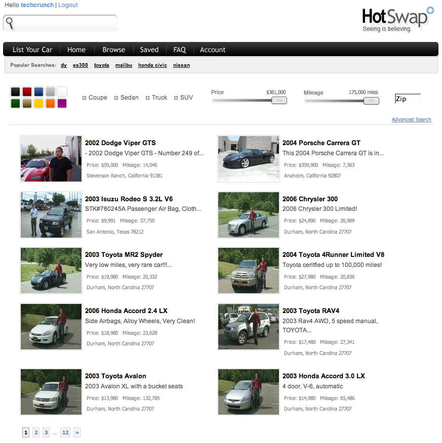The height and width of the screenshot is (443, 442).
Task: Open the 2004 Porsche Carrera GT thumbnail
Action: pos(249,159)
